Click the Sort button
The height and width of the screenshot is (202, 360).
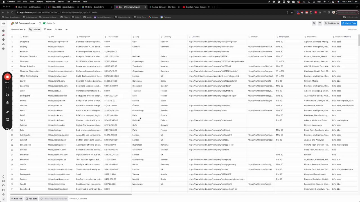pos(58,29)
